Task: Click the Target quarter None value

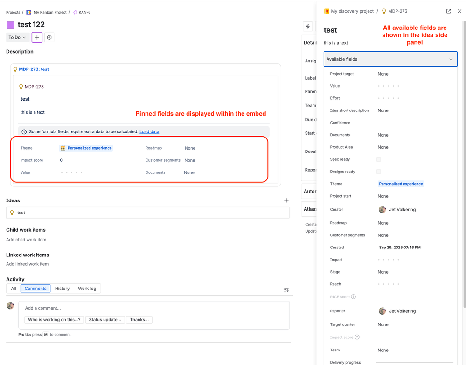Action: coord(383,324)
